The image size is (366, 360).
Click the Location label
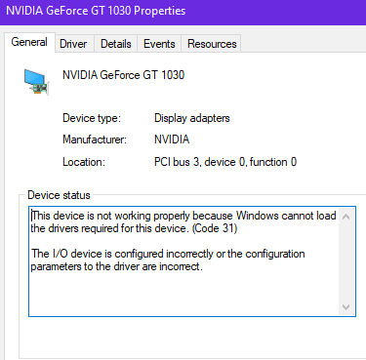tap(84, 162)
